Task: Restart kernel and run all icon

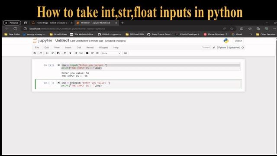Action: (97, 53)
